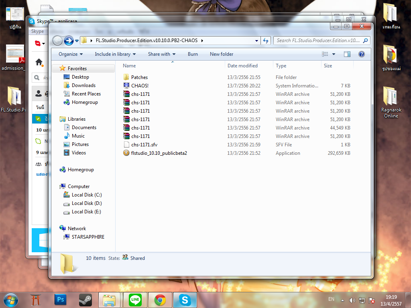This screenshot has width=411, height=308.
Task: Select the 44,549 KB chs-1171 WinRAR archive
Action: (x=236, y=128)
